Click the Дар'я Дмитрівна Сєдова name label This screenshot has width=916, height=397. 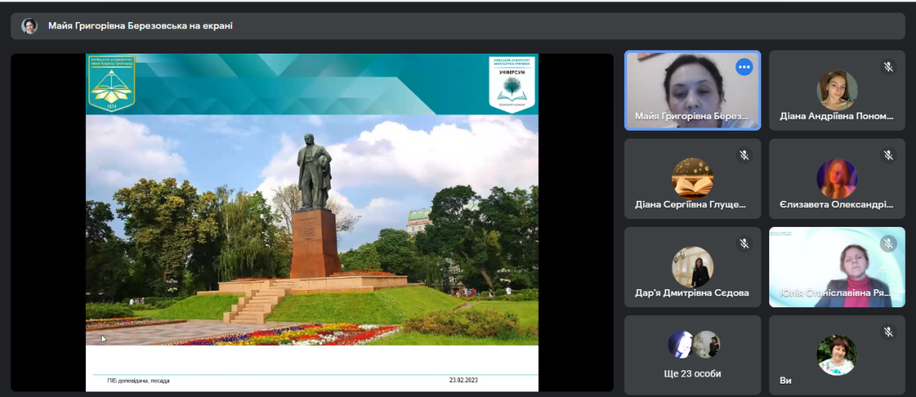click(x=692, y=293)
